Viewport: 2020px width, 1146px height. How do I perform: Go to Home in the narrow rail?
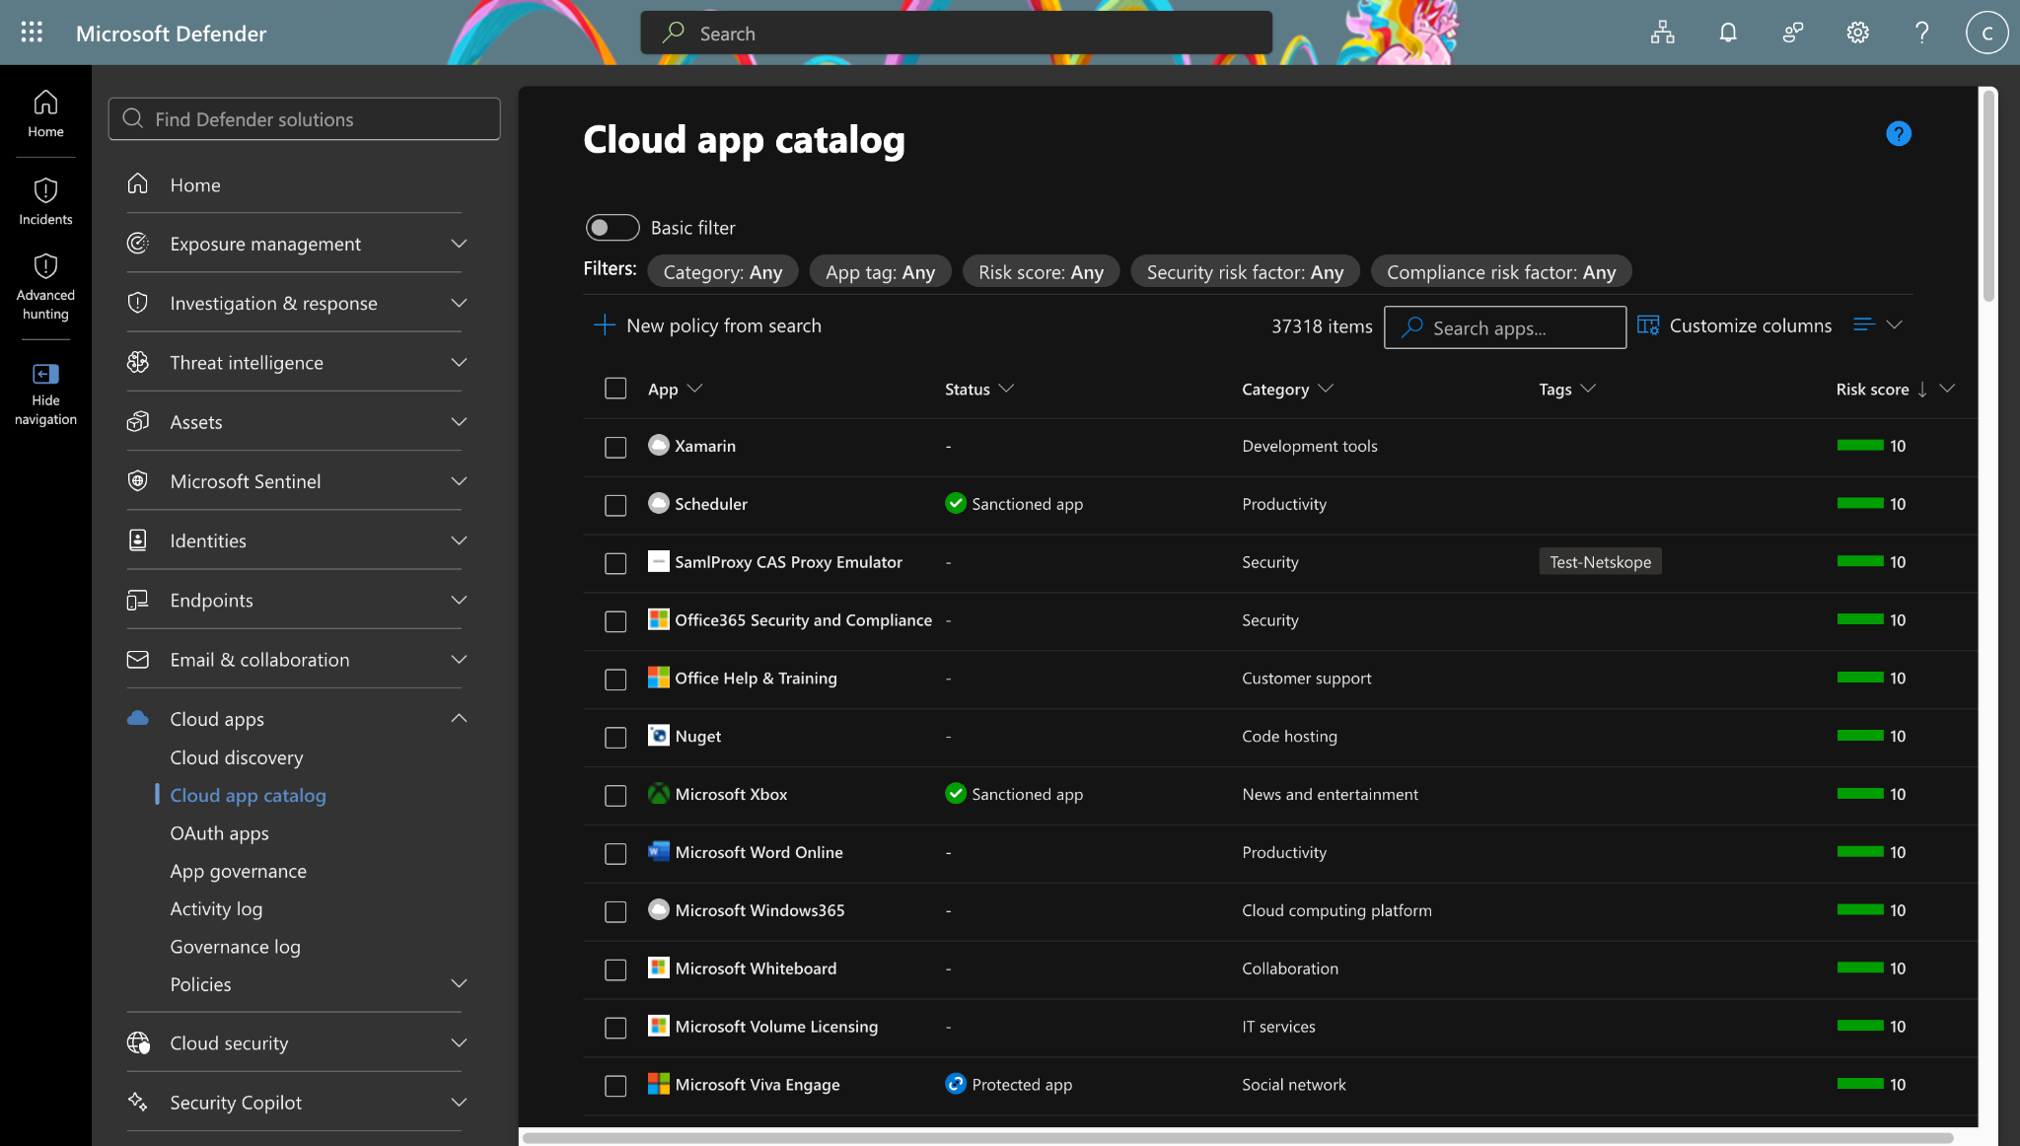tap(45, 113)
